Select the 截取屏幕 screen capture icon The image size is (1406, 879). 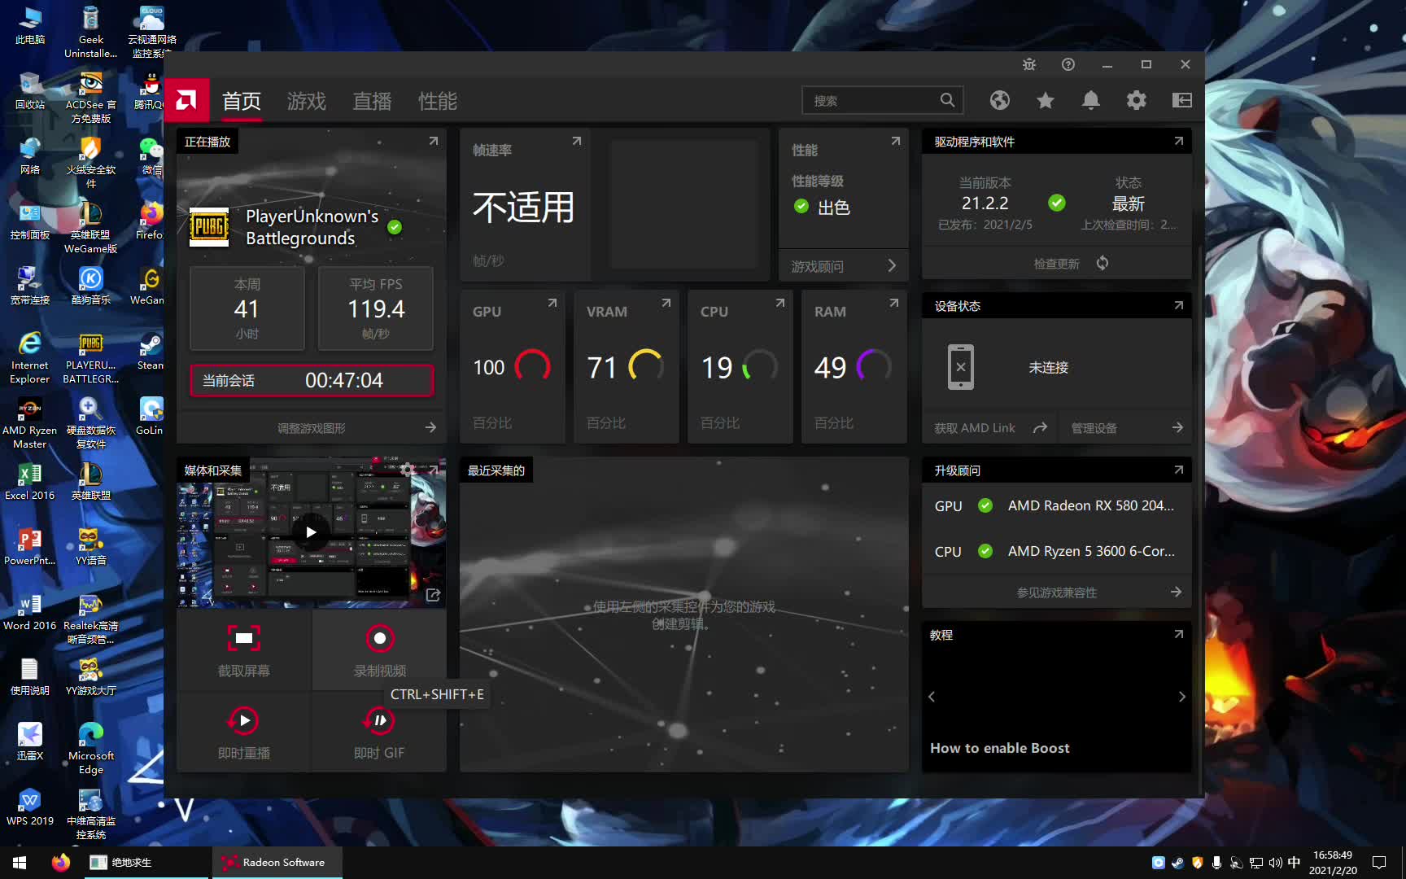243,638
